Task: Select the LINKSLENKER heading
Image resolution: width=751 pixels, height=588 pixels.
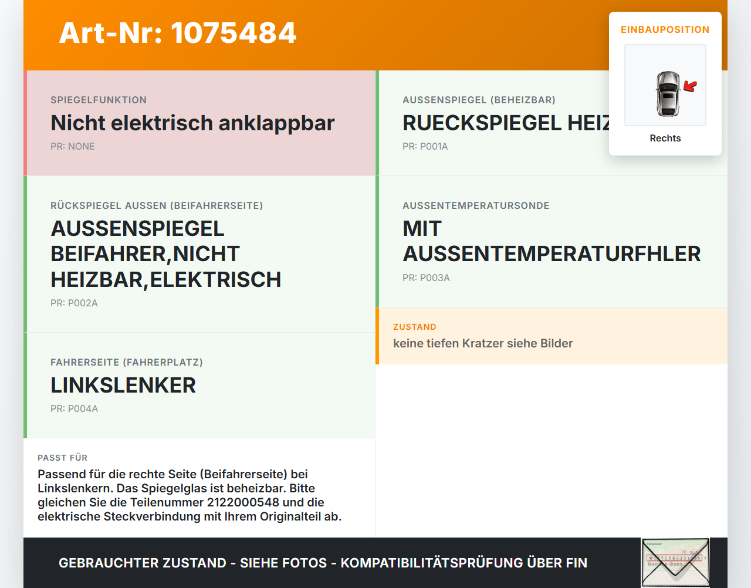Action: [x=123, y=386]
